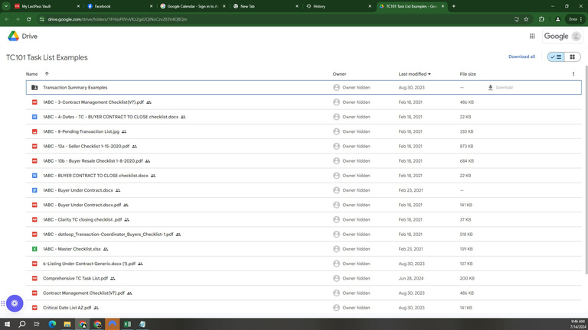Sort by Name column header
This screenshot has width=588, height=330.
32,74
